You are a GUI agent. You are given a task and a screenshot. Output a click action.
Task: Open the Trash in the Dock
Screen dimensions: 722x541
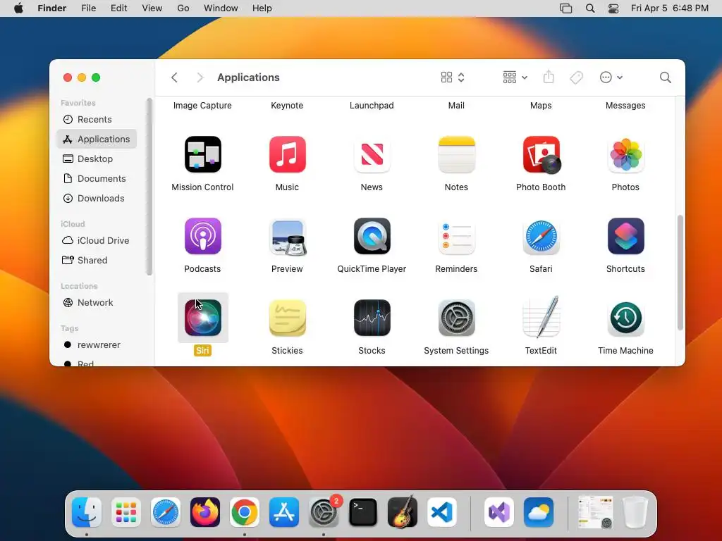coord(635,512)
